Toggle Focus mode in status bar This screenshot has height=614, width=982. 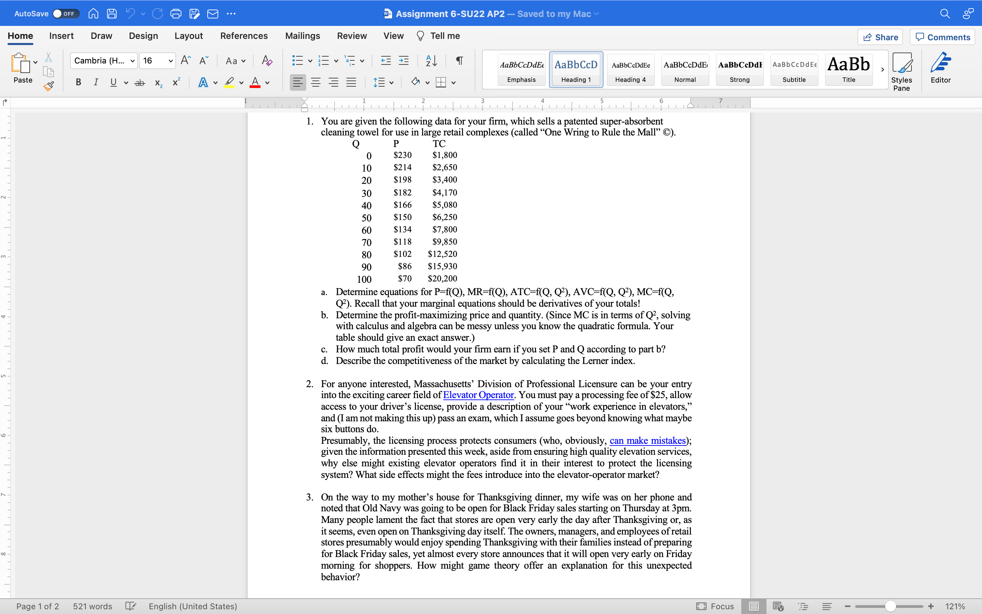click(715, 606)
